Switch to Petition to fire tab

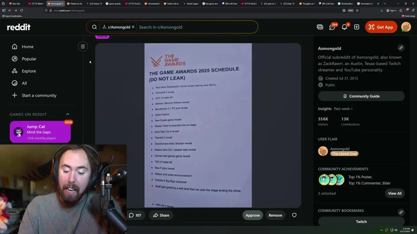tap(75, 4)
